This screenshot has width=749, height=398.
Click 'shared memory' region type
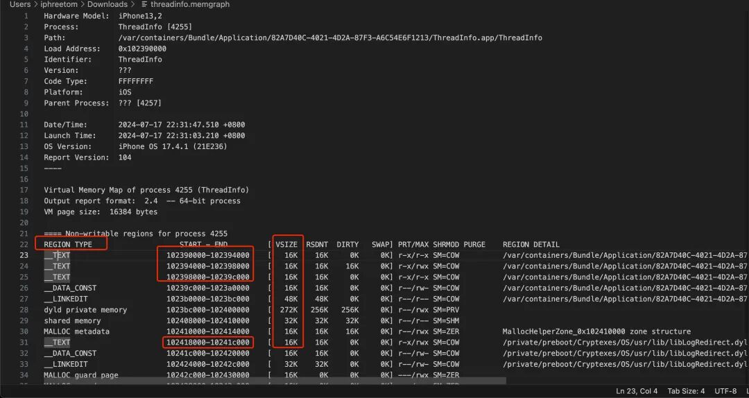72,320
